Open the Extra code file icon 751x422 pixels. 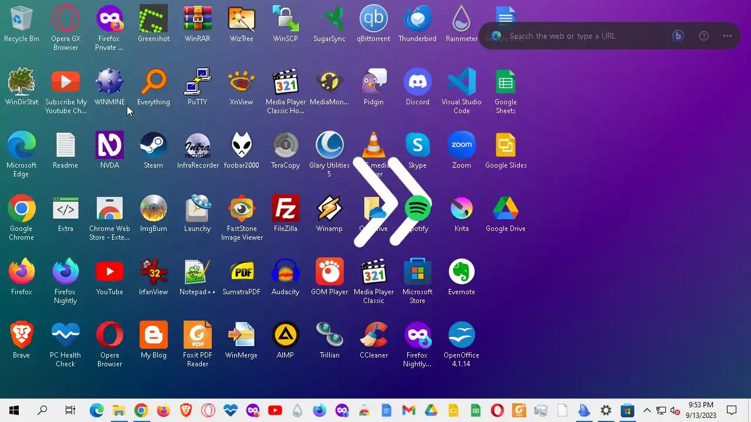pyautogui.click(x=66, y=215)
